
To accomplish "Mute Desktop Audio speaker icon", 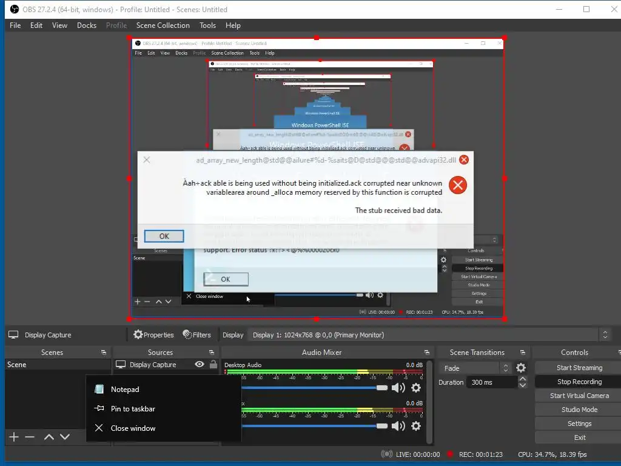I will [x=398, y=388].
